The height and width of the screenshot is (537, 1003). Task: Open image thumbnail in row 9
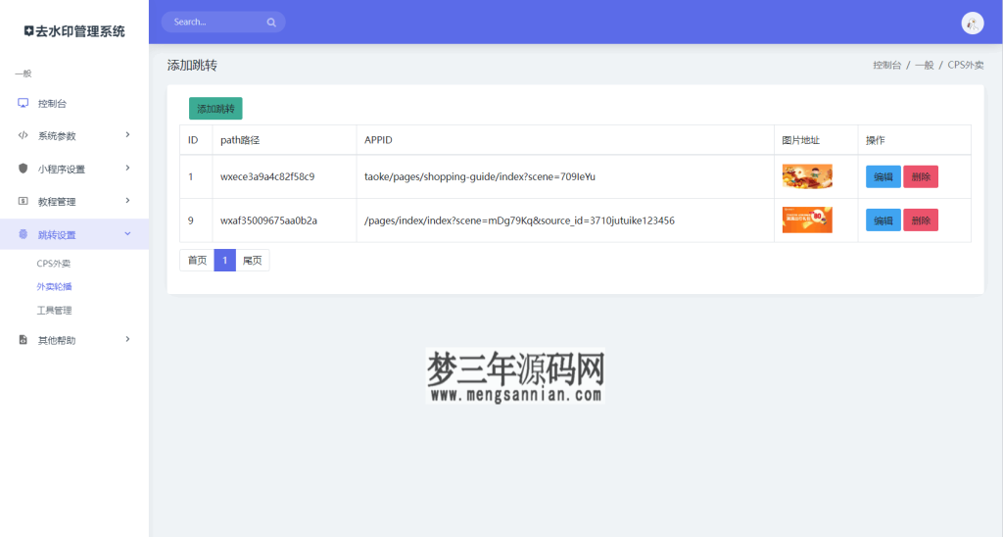point(807,220)
